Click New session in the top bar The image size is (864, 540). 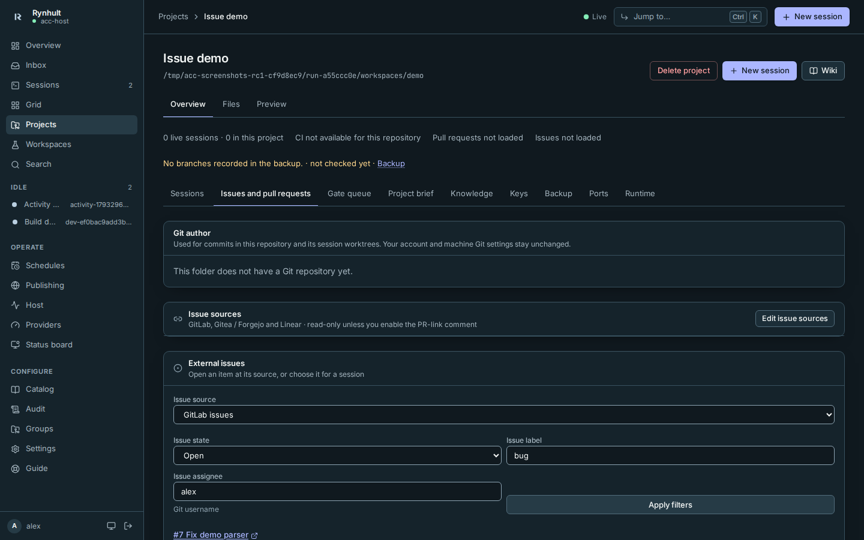812,17
